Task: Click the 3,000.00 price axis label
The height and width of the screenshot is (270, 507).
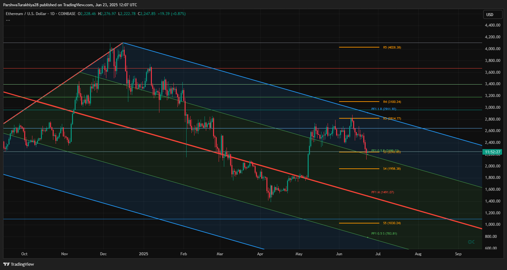Action: (x=493, y=107)
